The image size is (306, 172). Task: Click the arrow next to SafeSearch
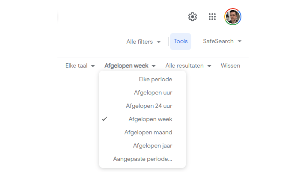pos(240,42)
